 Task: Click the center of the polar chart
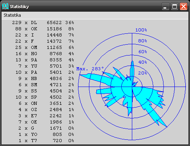[132, 87]
